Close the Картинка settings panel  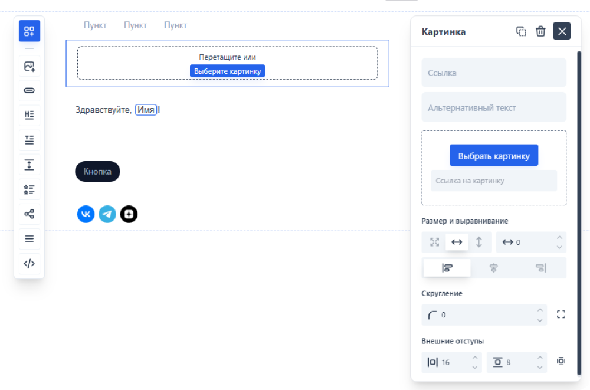tap(562, 31)
